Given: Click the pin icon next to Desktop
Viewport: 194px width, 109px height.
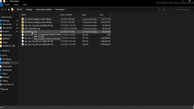Looking at the screenshot, I should [17, 21].
